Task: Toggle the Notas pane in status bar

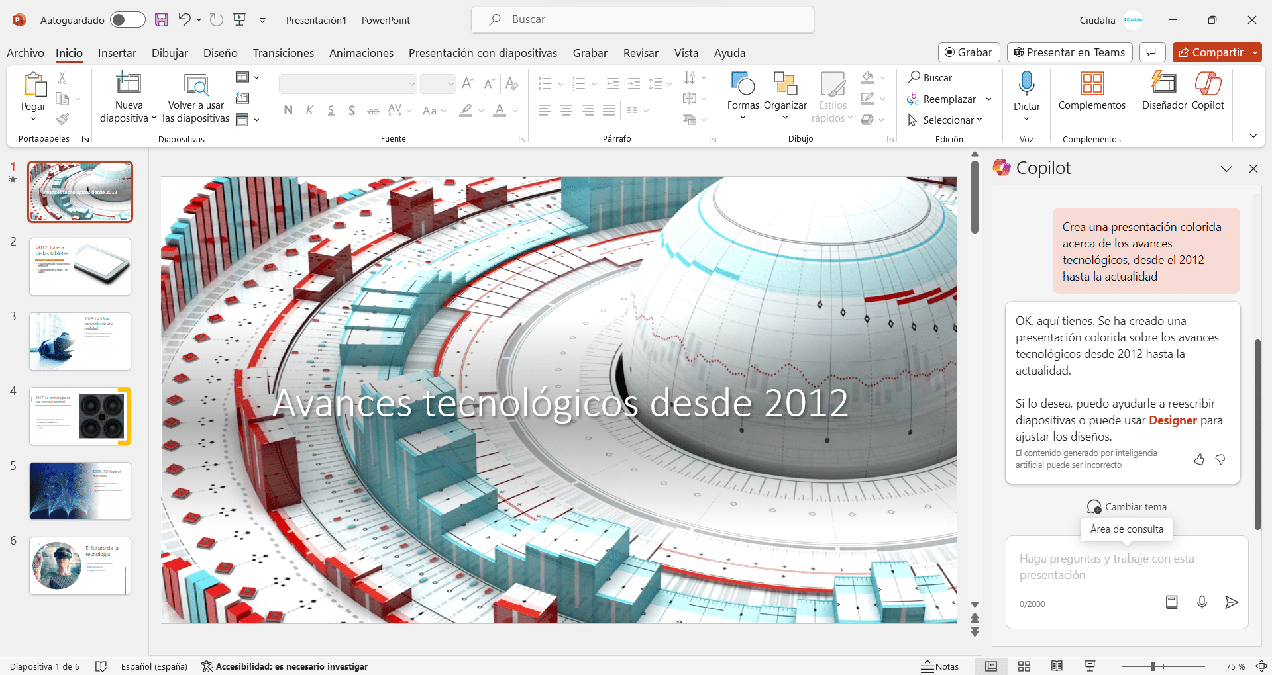Action: coord(939,666)
